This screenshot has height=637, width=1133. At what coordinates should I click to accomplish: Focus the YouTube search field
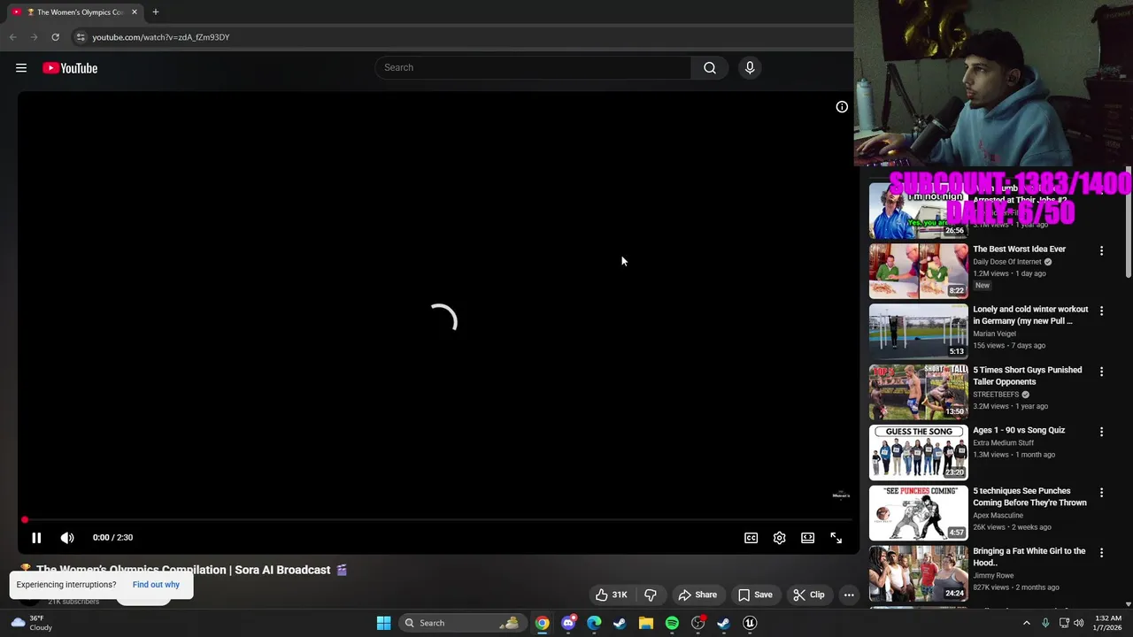(533, 68)
